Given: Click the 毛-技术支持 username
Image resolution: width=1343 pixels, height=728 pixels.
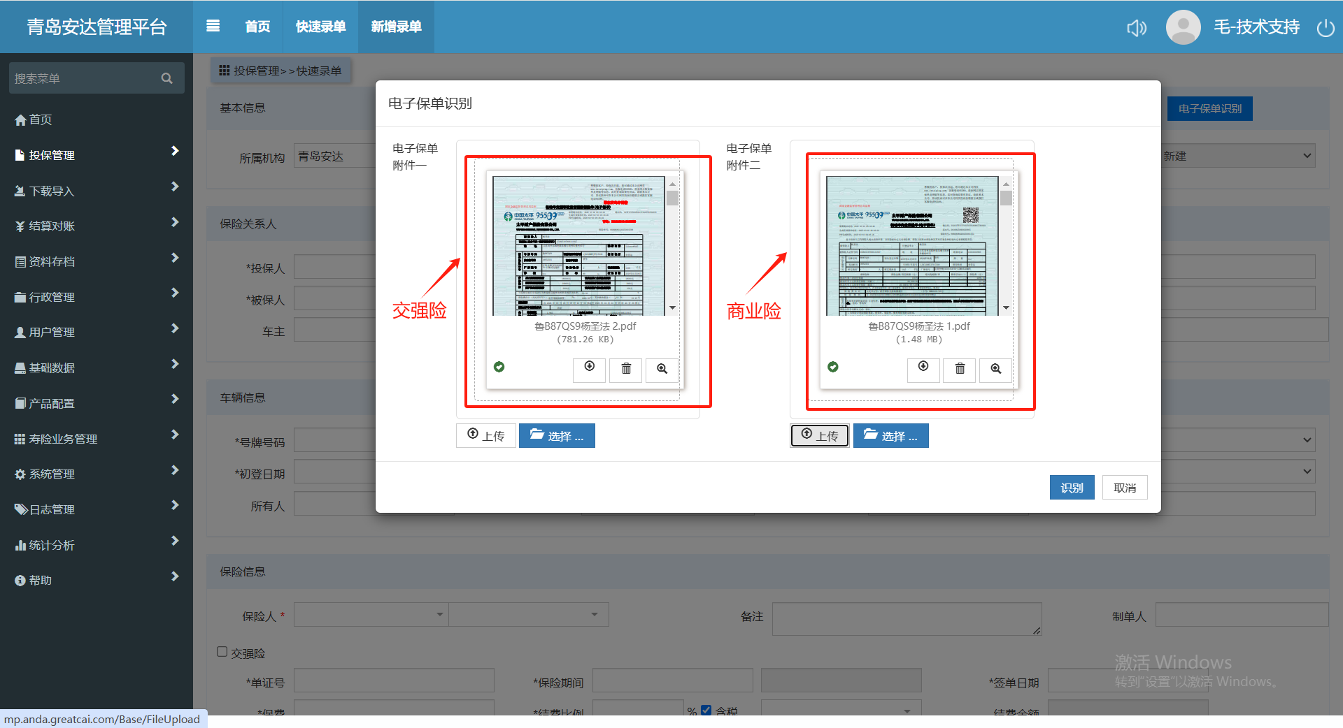Looking at the screenshot, I should tap(1257, 27).
